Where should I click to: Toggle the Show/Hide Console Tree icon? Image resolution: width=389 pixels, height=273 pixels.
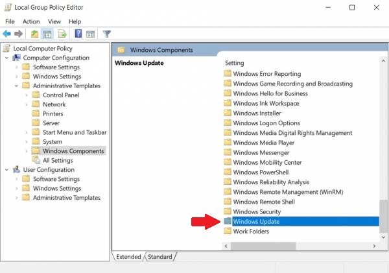click(x=47, y=34)
